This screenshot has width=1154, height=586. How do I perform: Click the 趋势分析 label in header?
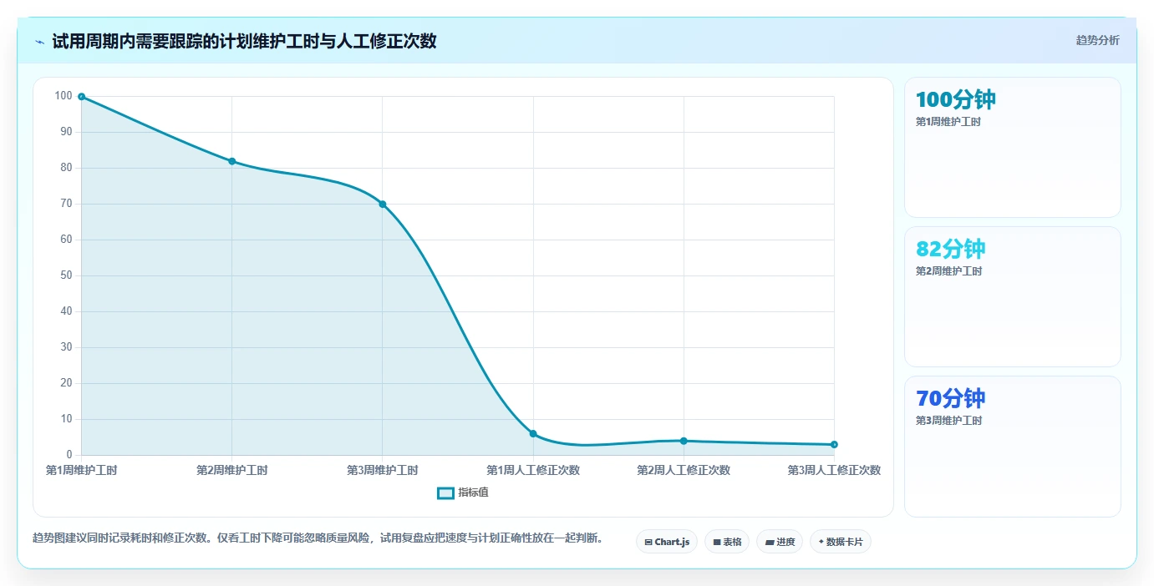1097,41
